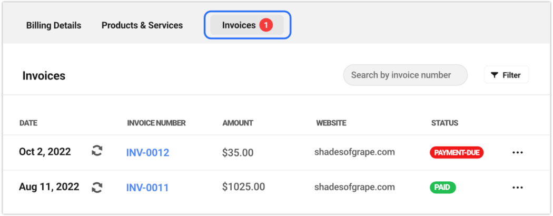The width and height of the screenshot is (553, 216).
Task: Select the Invoices tab
Action: [247, 25]
